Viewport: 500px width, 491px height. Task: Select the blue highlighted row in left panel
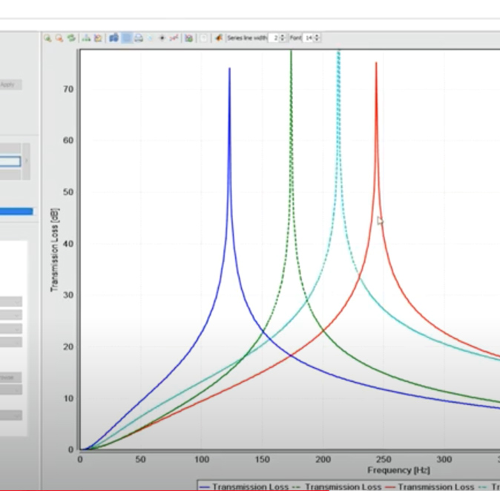[16, 211]
